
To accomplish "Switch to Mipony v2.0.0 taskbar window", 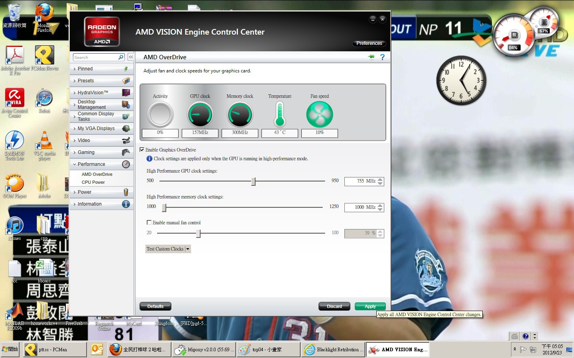I will coord(204,349).
